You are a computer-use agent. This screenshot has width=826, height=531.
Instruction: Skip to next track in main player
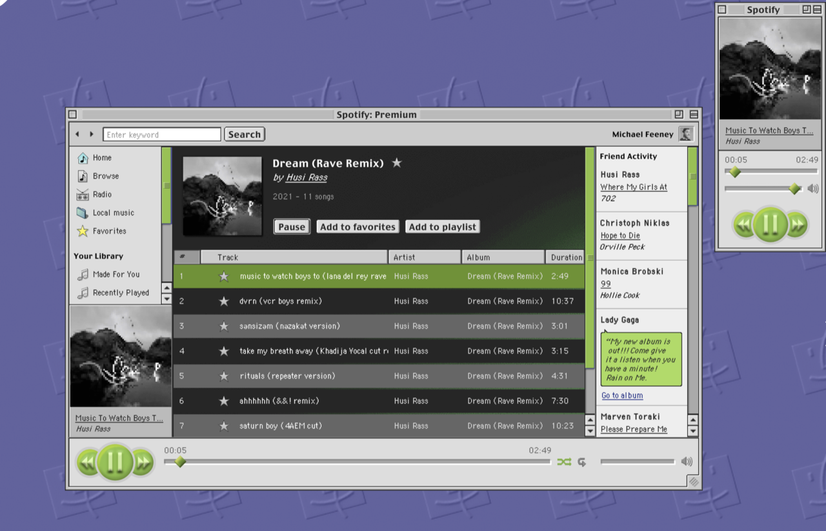click(143, 462)
